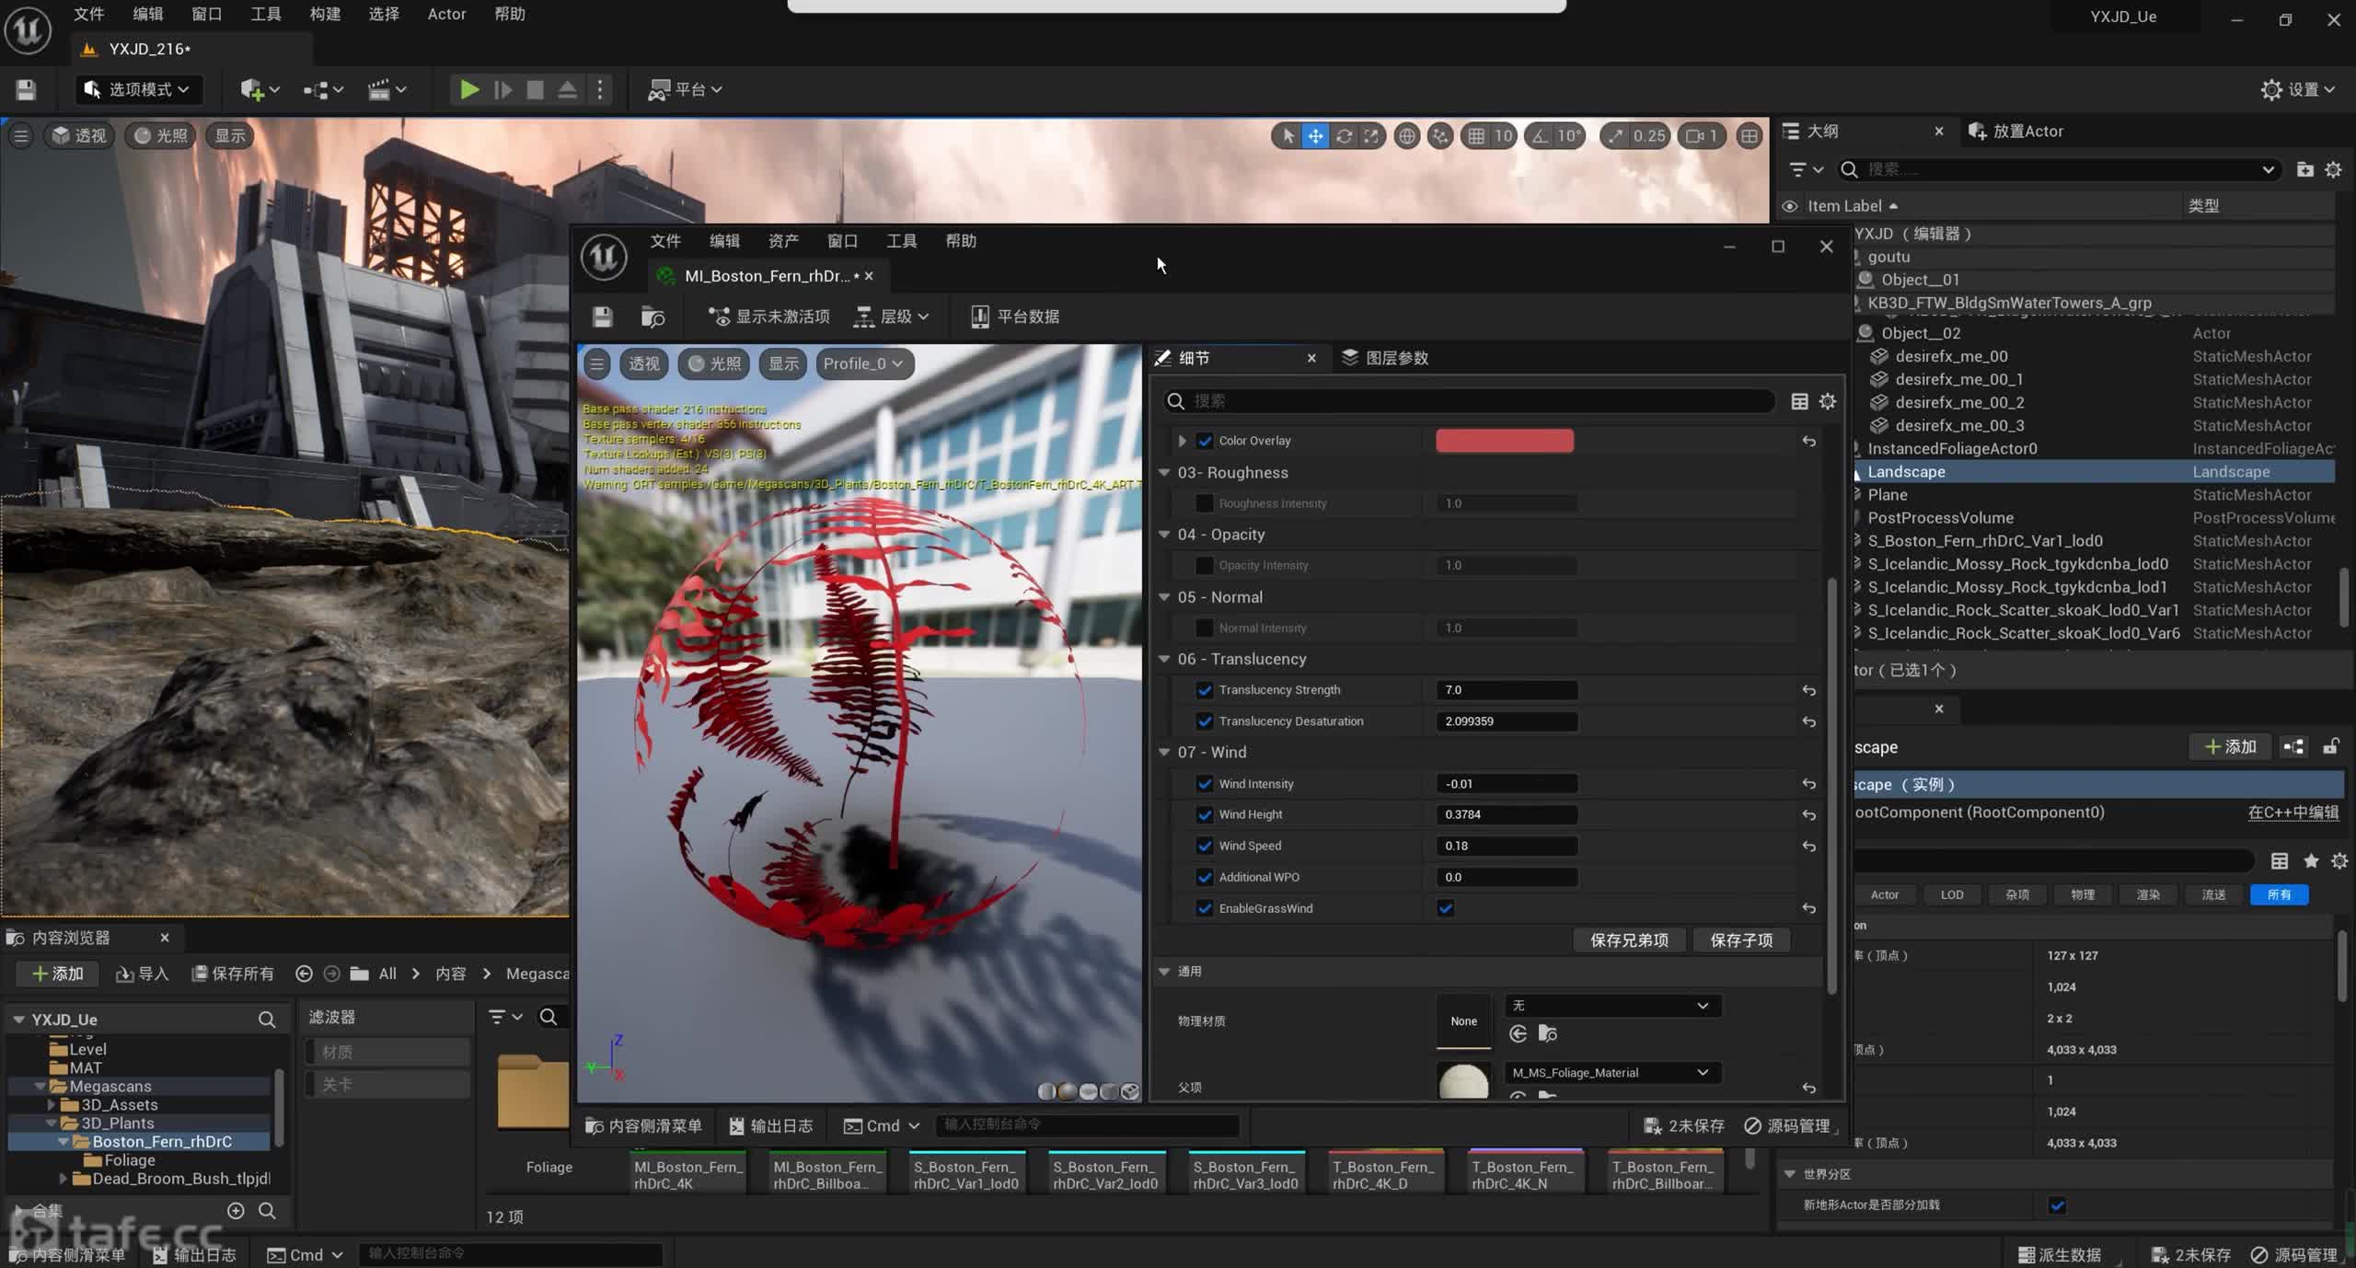Toggle grid snapping icon in main viewport
Image resolution: width=2356 pixels, height=1268 pixels.
click(x=1476, y=136)
